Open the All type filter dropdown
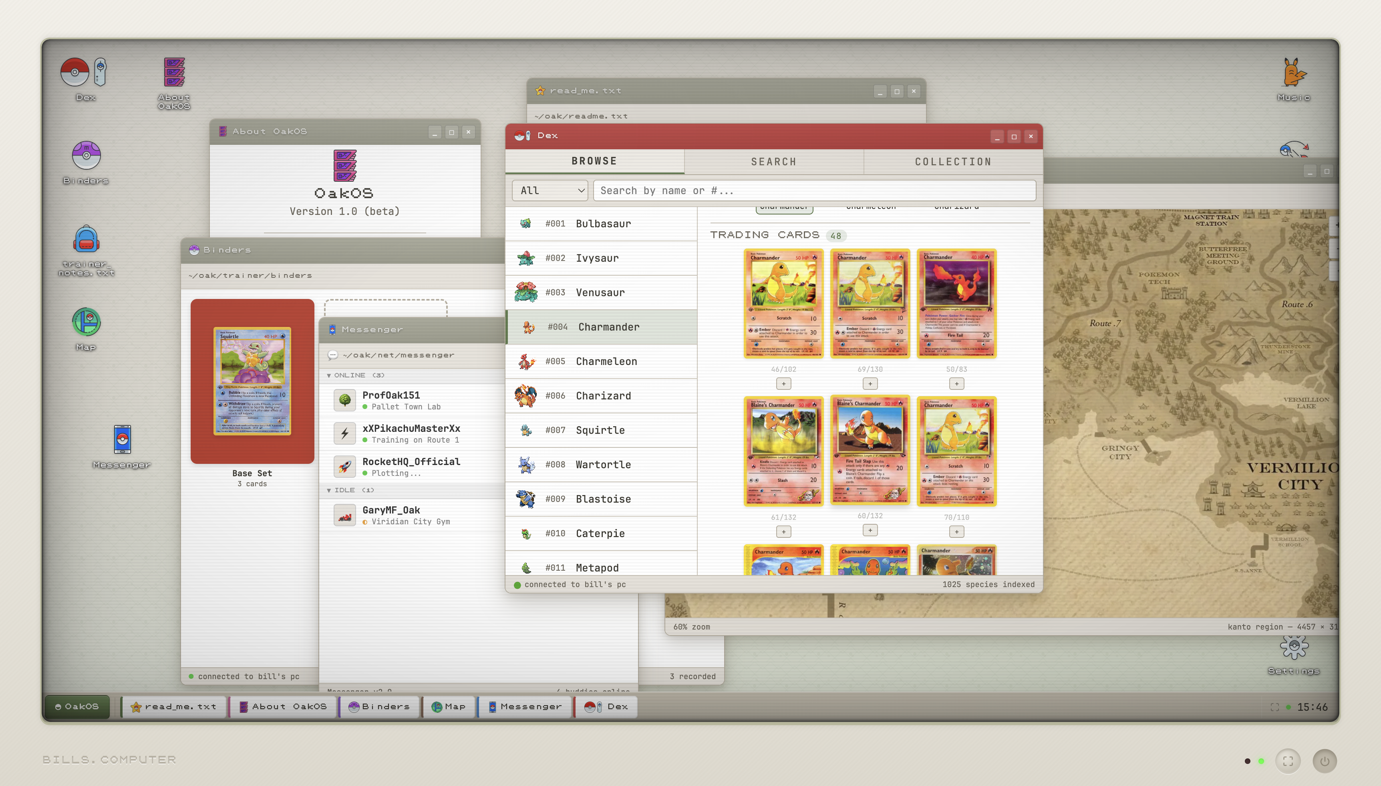Screen dimensions: 1381x786 550,190
